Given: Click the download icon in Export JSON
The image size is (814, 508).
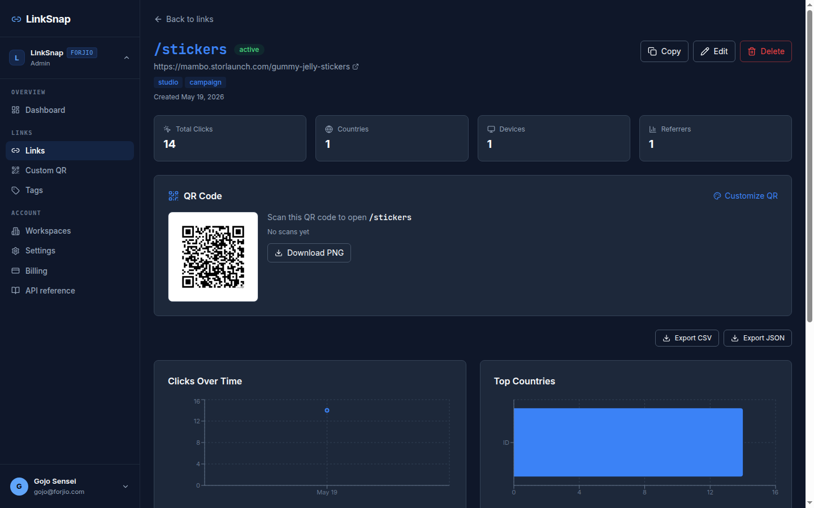Looking at the screenshot, I should 735,338.
